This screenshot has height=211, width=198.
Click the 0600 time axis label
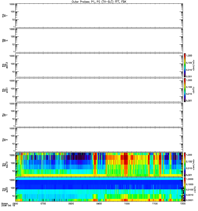(x=15, y=204)
